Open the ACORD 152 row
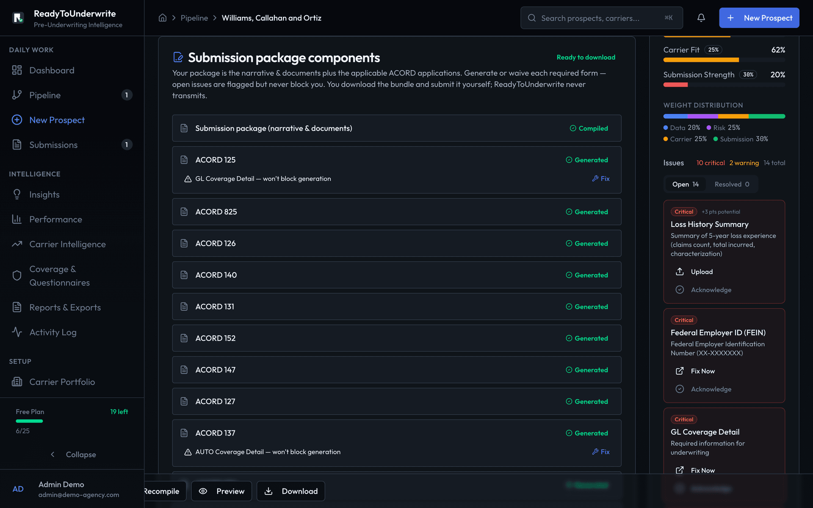The image size is (813, 508). (x=397, y=338)
